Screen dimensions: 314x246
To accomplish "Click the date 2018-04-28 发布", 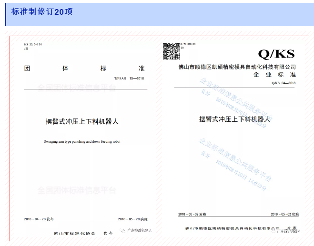I will 39,219.
